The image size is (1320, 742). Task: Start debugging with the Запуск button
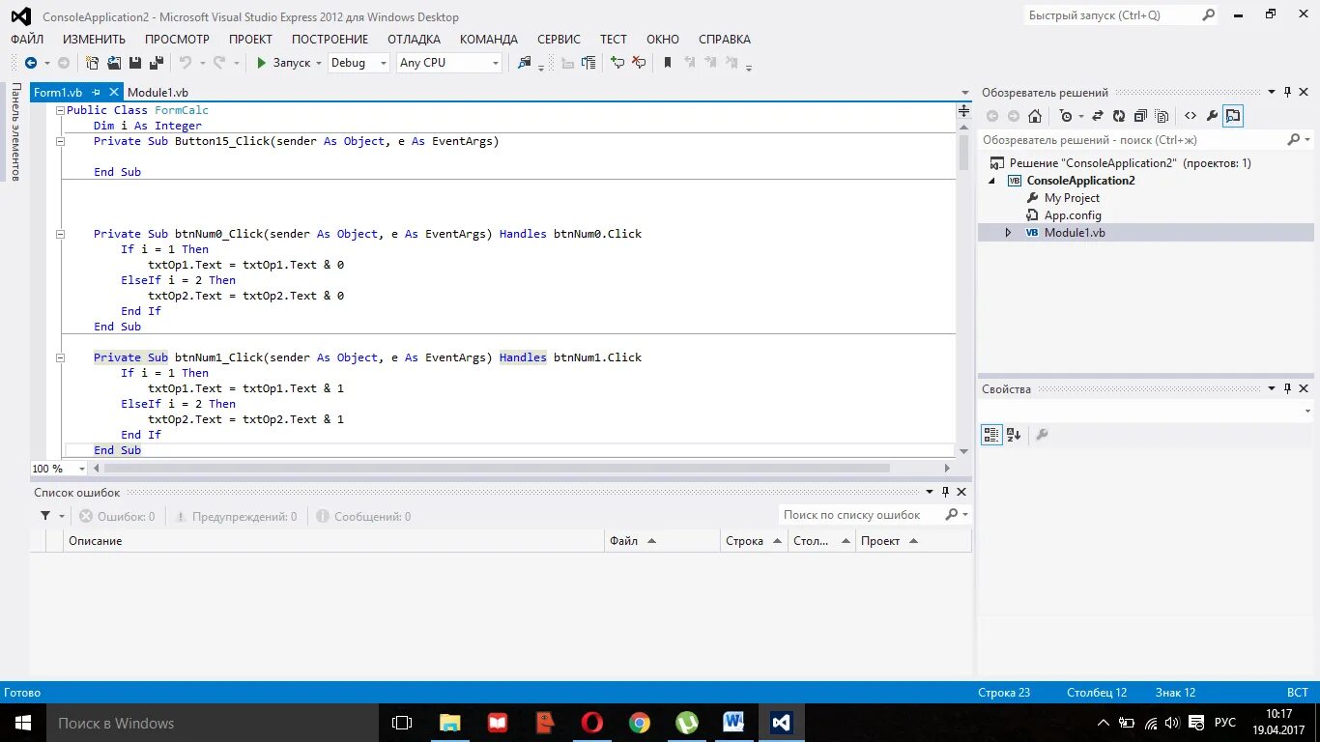283,63
